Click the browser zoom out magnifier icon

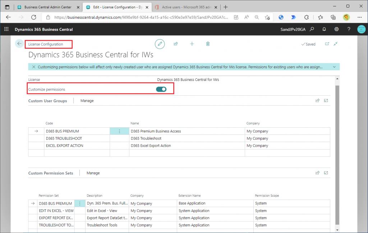tap(257, 17)
